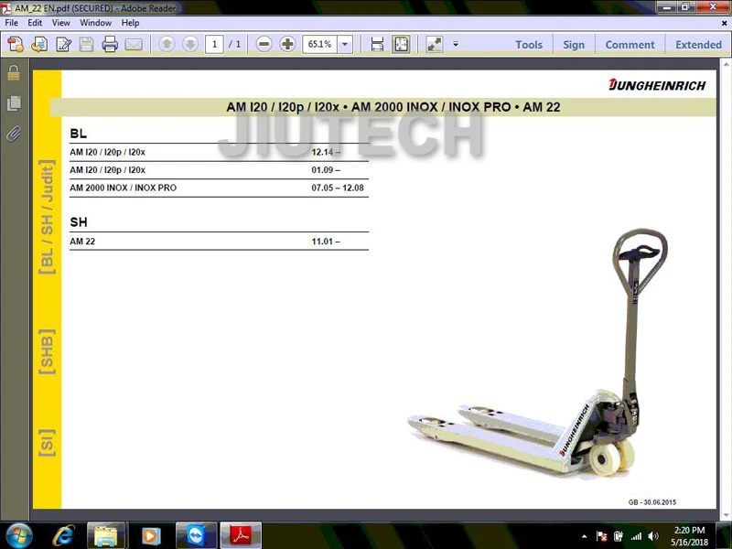Image resolution: width=732 pixels, height=549 pixels.
Task: Print the document with printer icon
Action: (x=110, y=44)
